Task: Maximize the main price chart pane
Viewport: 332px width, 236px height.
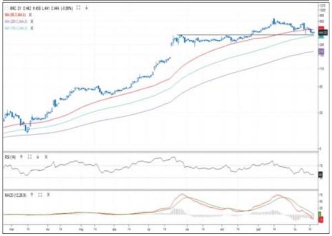Action: click(78, 9)
